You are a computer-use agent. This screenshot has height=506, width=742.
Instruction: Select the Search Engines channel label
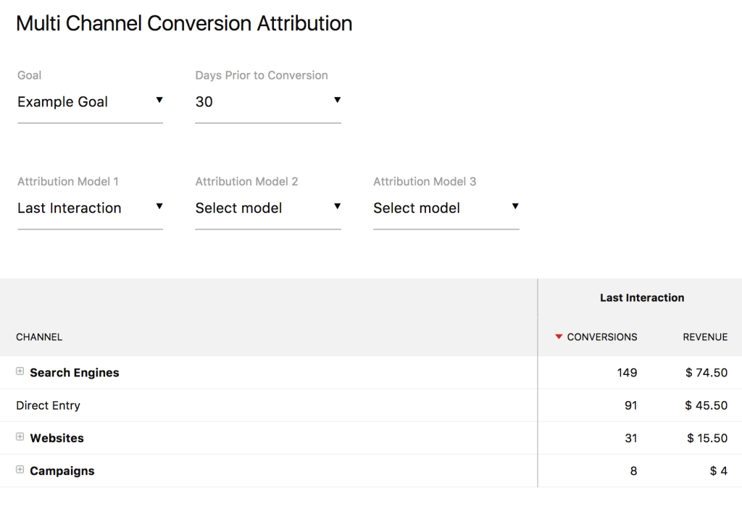[75, 373]
